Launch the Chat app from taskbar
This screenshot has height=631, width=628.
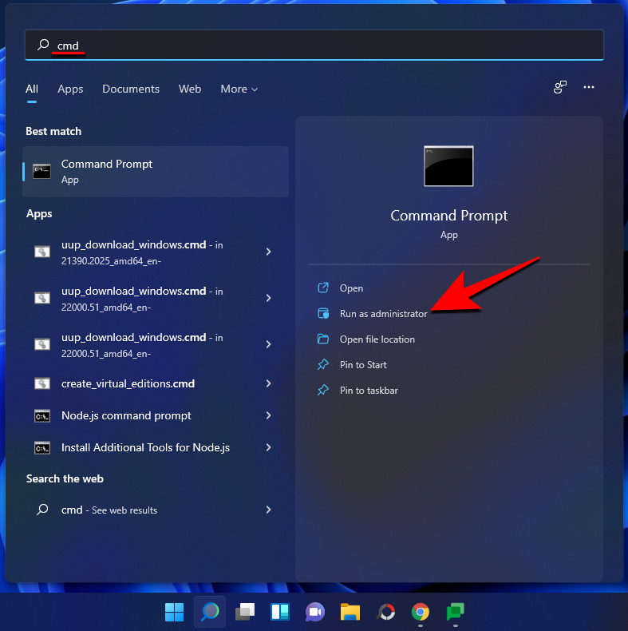[x=314, y=612]
